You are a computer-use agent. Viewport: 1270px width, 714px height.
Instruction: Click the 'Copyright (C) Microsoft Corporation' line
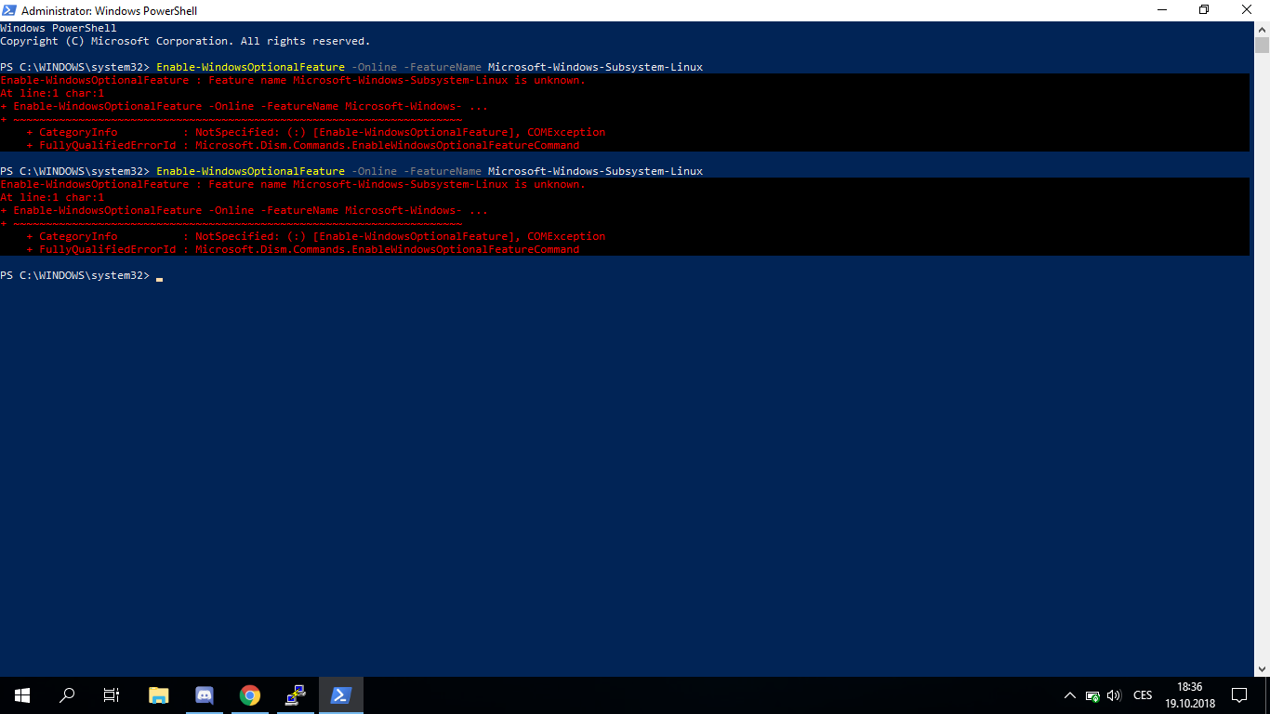click(x=185, y=41)
